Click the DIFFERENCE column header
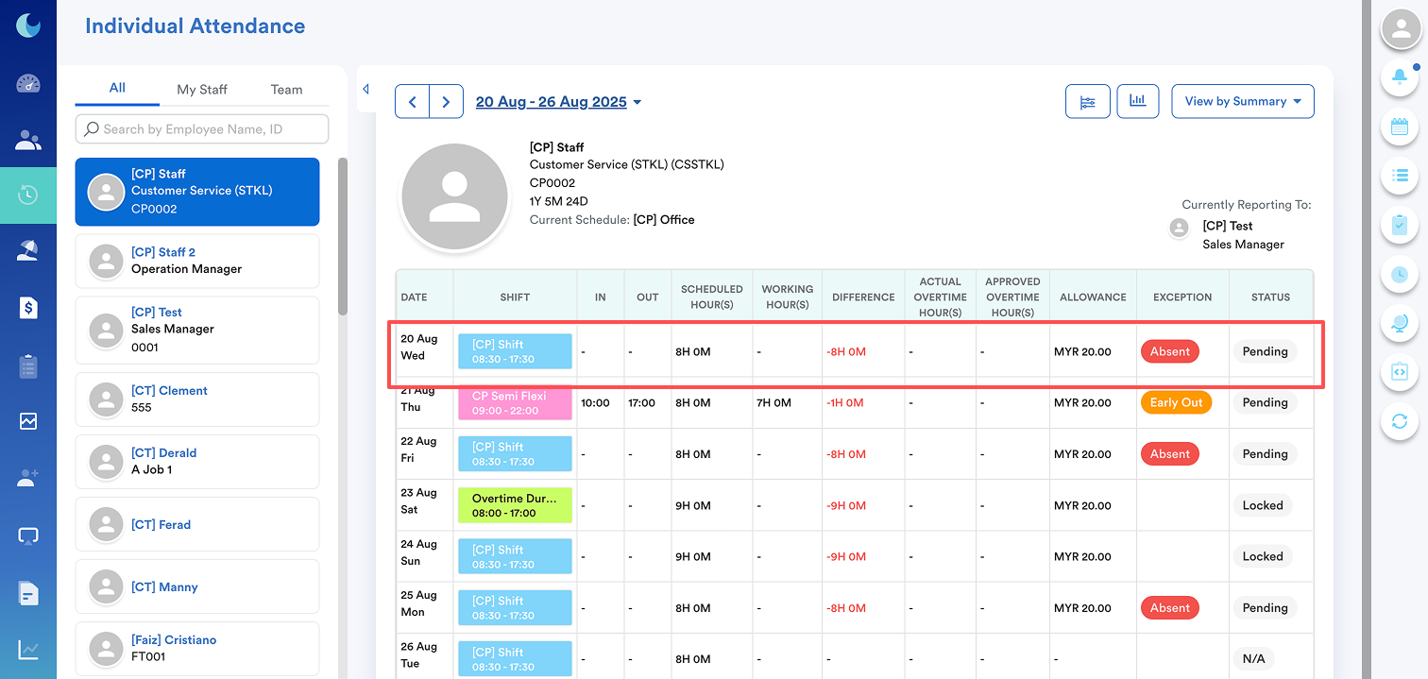The width and height of the screenshot is (1428, 679). pos(863,297)
